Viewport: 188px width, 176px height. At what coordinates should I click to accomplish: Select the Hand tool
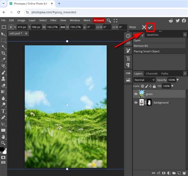pyautogui.click(x=3, y=137)
